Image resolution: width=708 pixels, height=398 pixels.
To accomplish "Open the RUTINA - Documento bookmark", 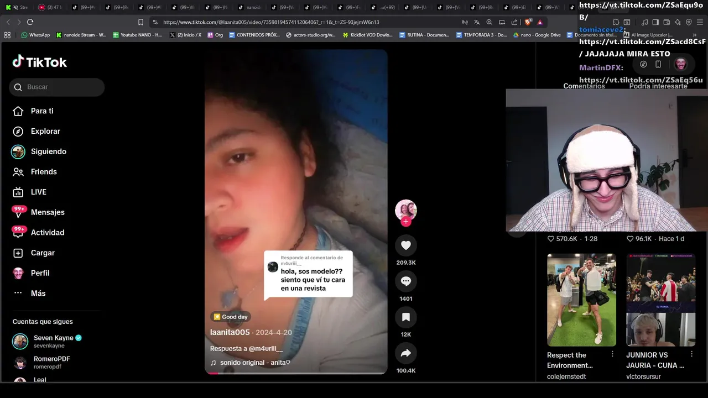I will point(424,35).
